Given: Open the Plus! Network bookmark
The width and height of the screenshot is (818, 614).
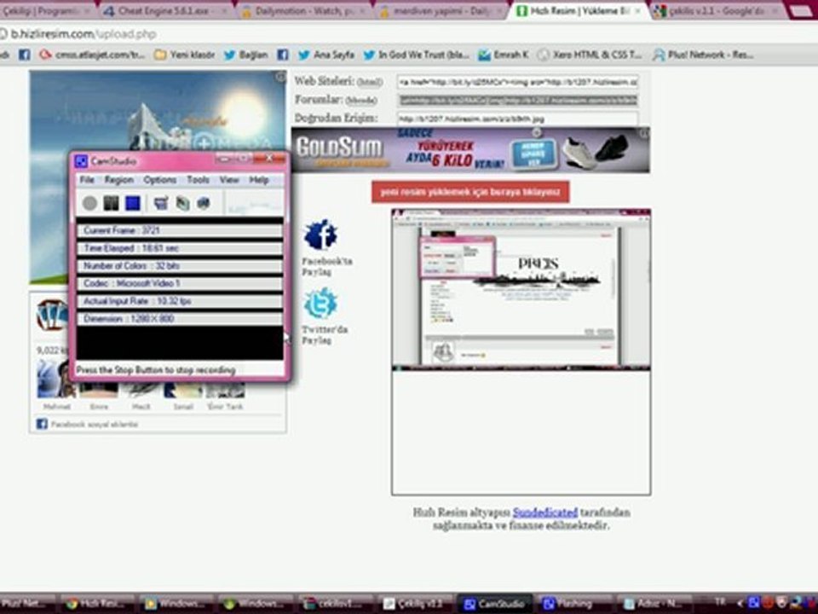Looking at the screenshot, I should [x=703, y=55].
